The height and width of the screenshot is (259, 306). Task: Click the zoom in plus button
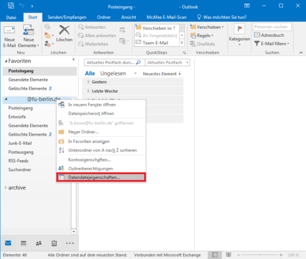pos(281,255)
